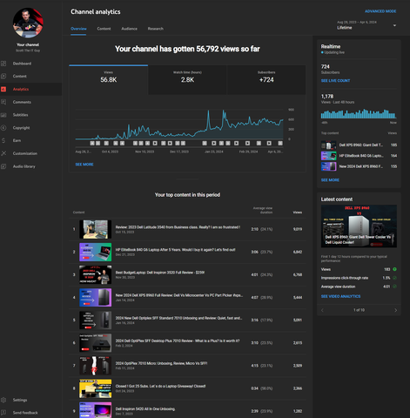Click SEE MORE in Realtime panel
This screenshot has height=418, width=410.
(x=330, y=180)
